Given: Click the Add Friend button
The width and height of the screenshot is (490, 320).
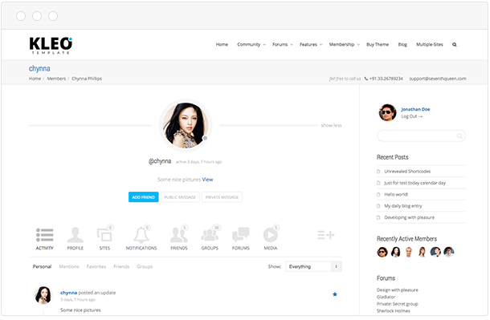Looking at the screenshot, I should [144, 197].
